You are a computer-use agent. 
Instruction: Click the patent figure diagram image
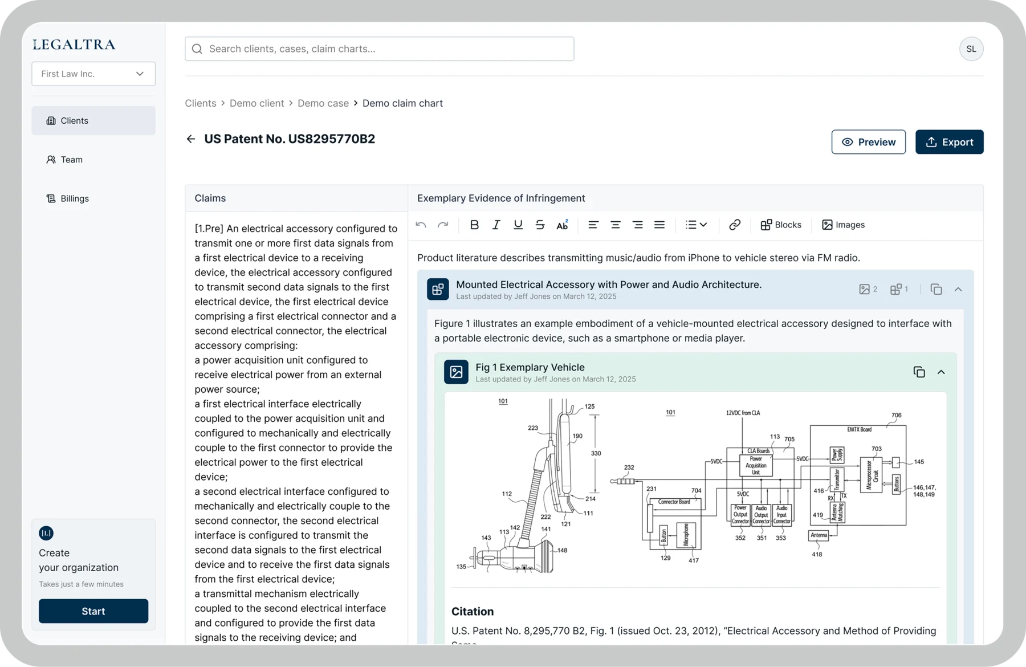(x=695, y=486)
